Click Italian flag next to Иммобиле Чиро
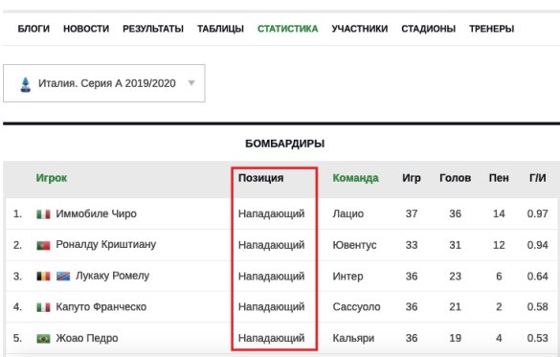This screenshot has height=357, width=560. 43,214
